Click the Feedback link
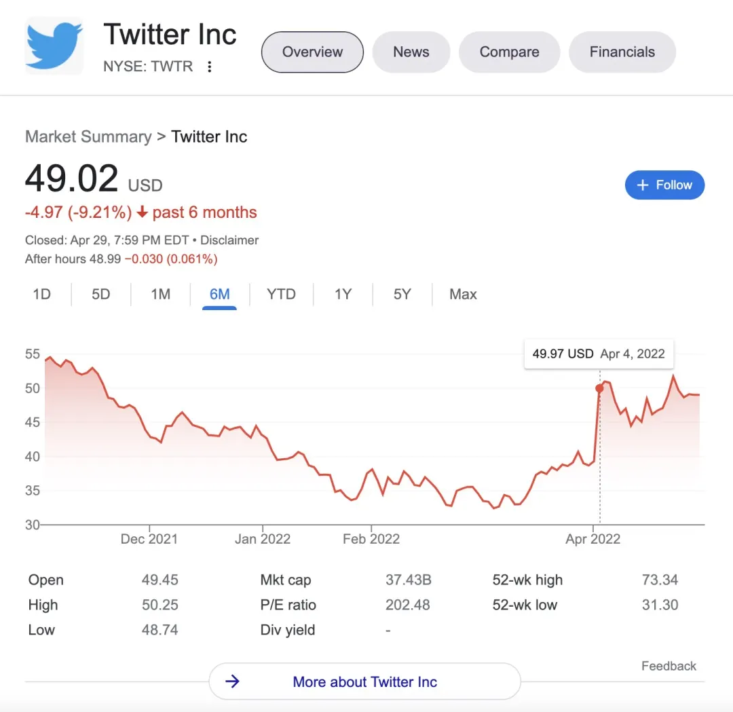733x712 pixels. click(669, 666)
